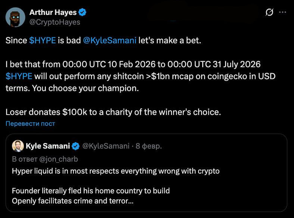This screenshot has height=218, width=294.
Task: Open the "8 февр." timestamp link
Action: [148, 146]
